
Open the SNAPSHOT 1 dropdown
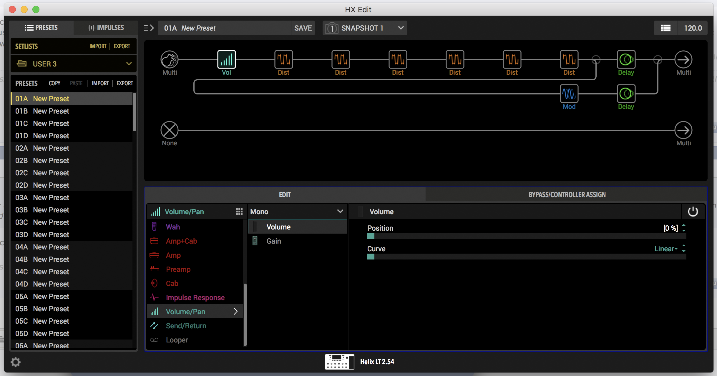click(x=365, y=28)
